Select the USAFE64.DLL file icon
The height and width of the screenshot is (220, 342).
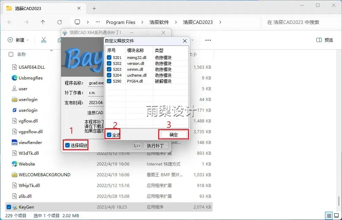tap(15, 67)
